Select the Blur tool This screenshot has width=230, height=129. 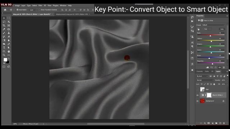click(x=9, y=40)
